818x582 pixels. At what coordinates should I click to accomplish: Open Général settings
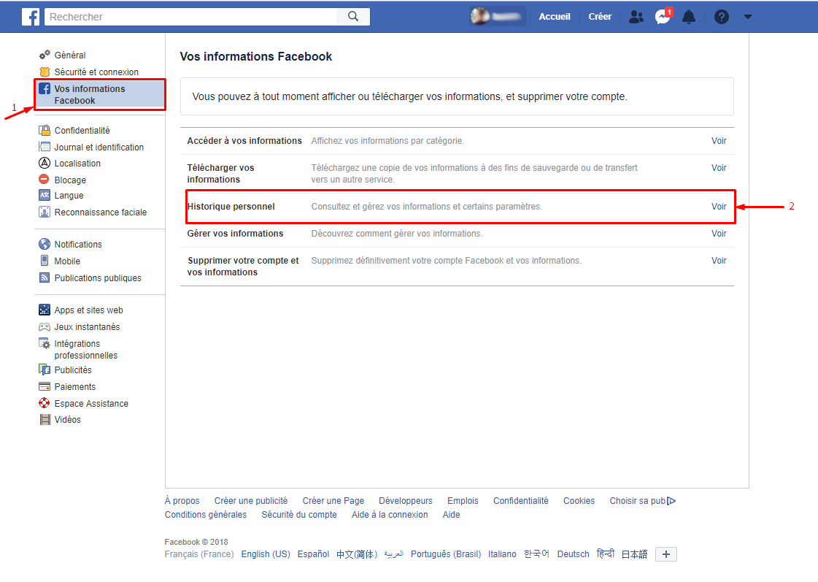point(70,55)
